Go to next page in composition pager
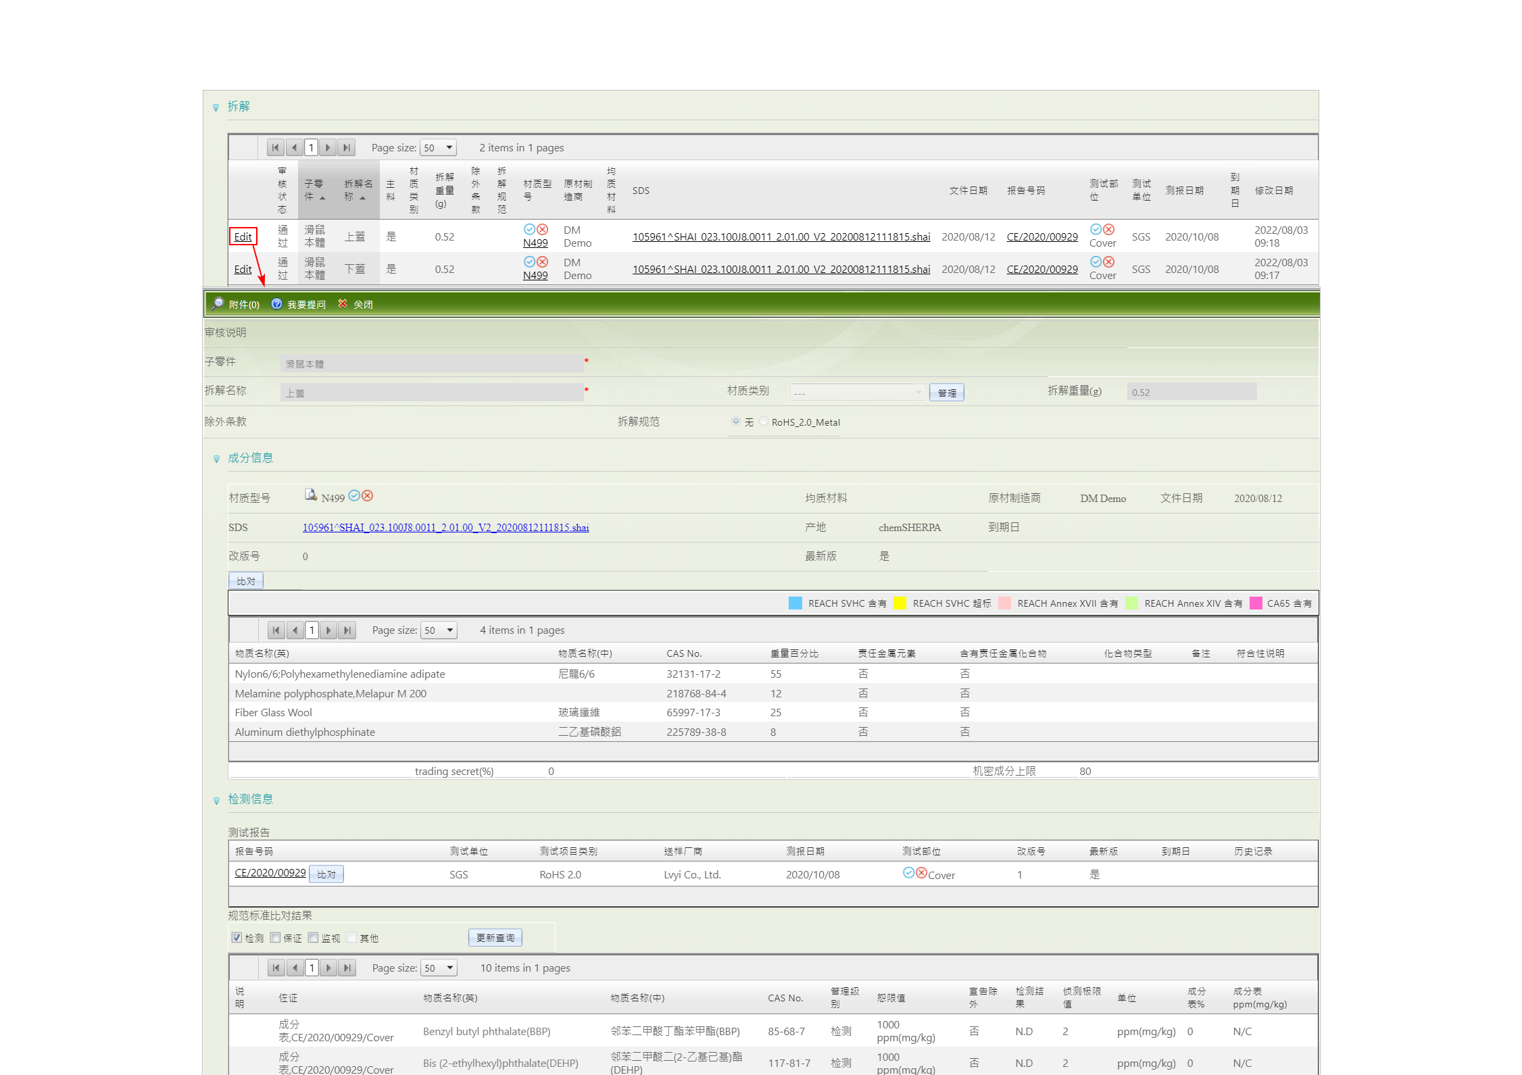 (x=328, y=630)
